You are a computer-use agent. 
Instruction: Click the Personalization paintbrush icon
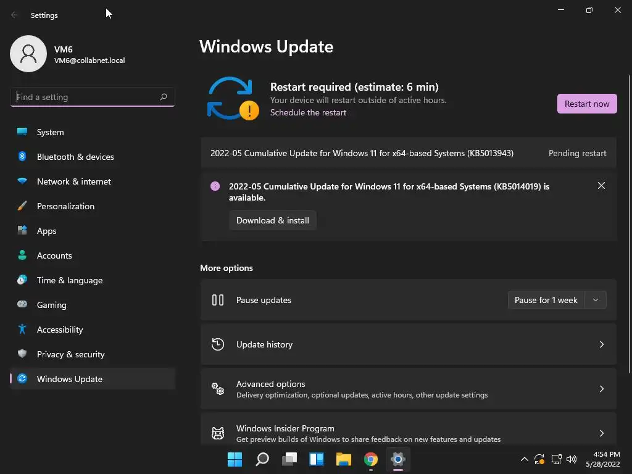coord(22,206)
